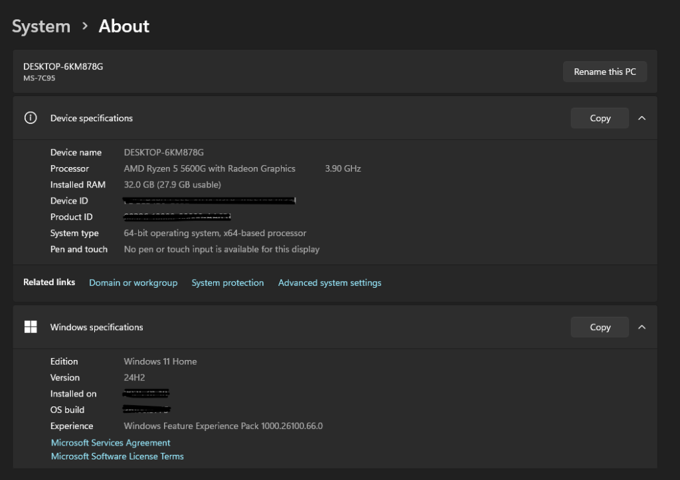Screen dimensions: 680x480
Task: Click the About breadcrumb label
Action: point(124,26)
